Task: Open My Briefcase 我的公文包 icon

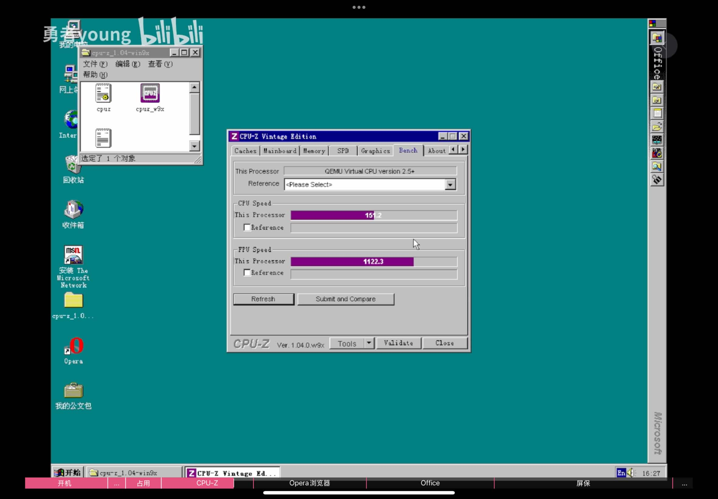Action: coord(73,390)
